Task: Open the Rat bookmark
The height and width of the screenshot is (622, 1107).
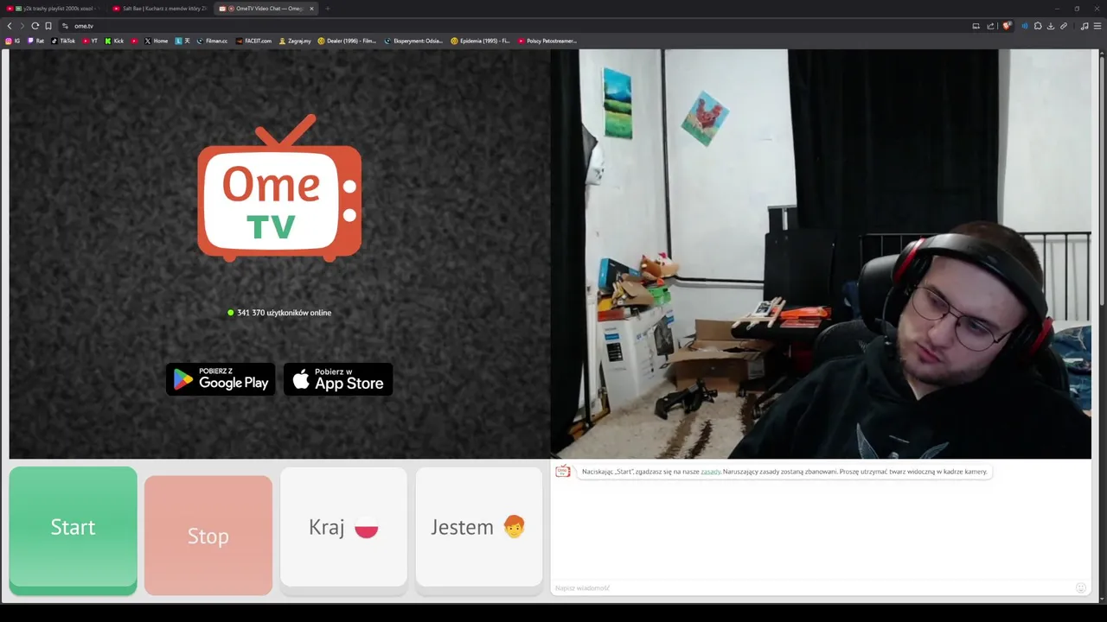Action: click(36, 41)
